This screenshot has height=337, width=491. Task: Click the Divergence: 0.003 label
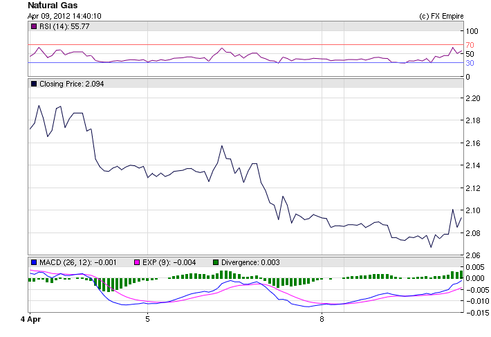[250, 262]
